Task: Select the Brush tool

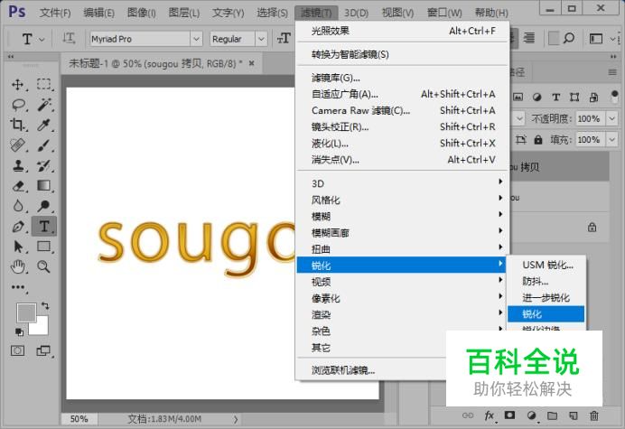Action: [x=44, y=145]
